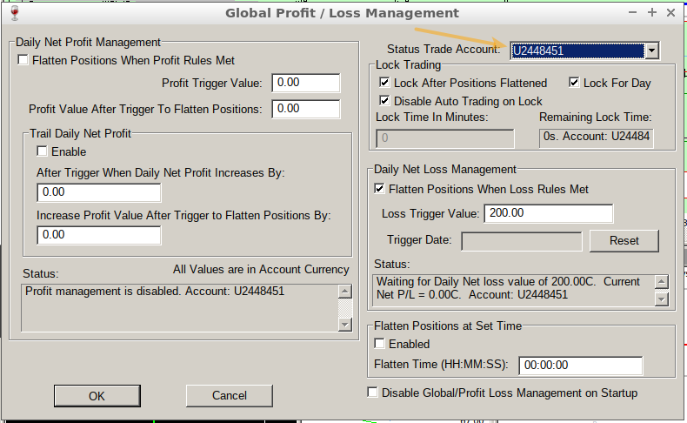Enable Flatten Positions at Set Time
The width and height of the screenshot is (687, 423).
(379, 343)
